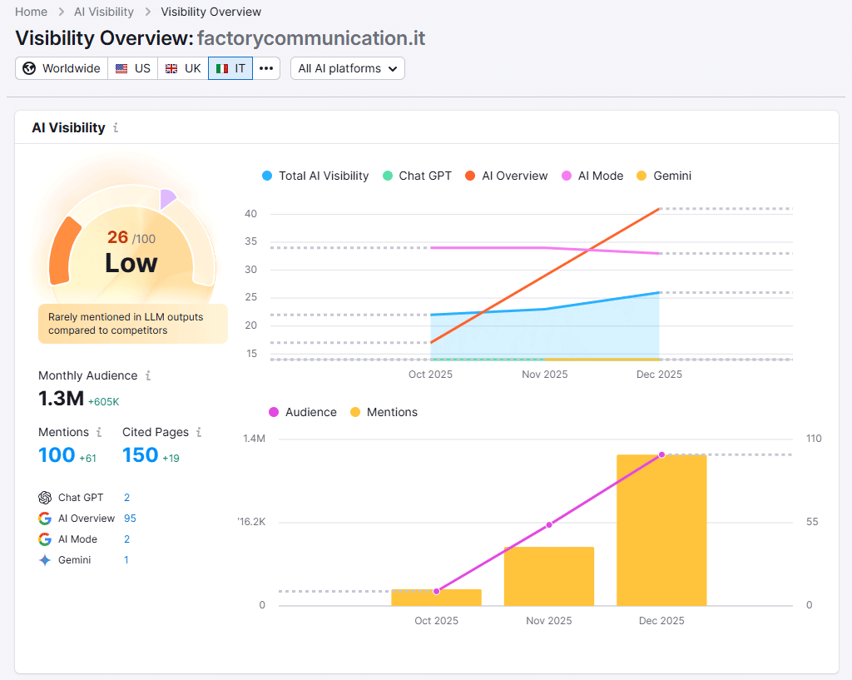Image resolution: width=852 pixels, height=680 pixels.
Task: Click the Monthly Audience info icon
Action: [x=148, y=376]
